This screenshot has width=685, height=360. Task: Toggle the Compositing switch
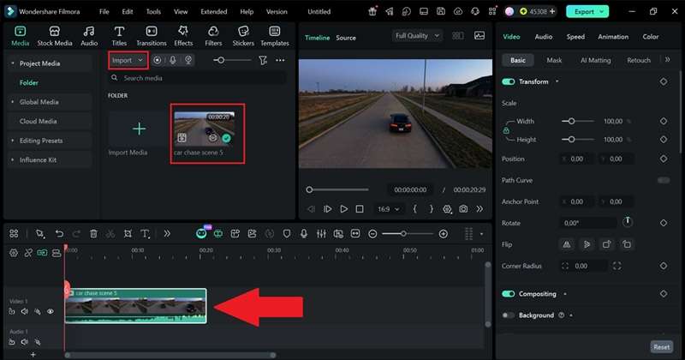point(508,294)
